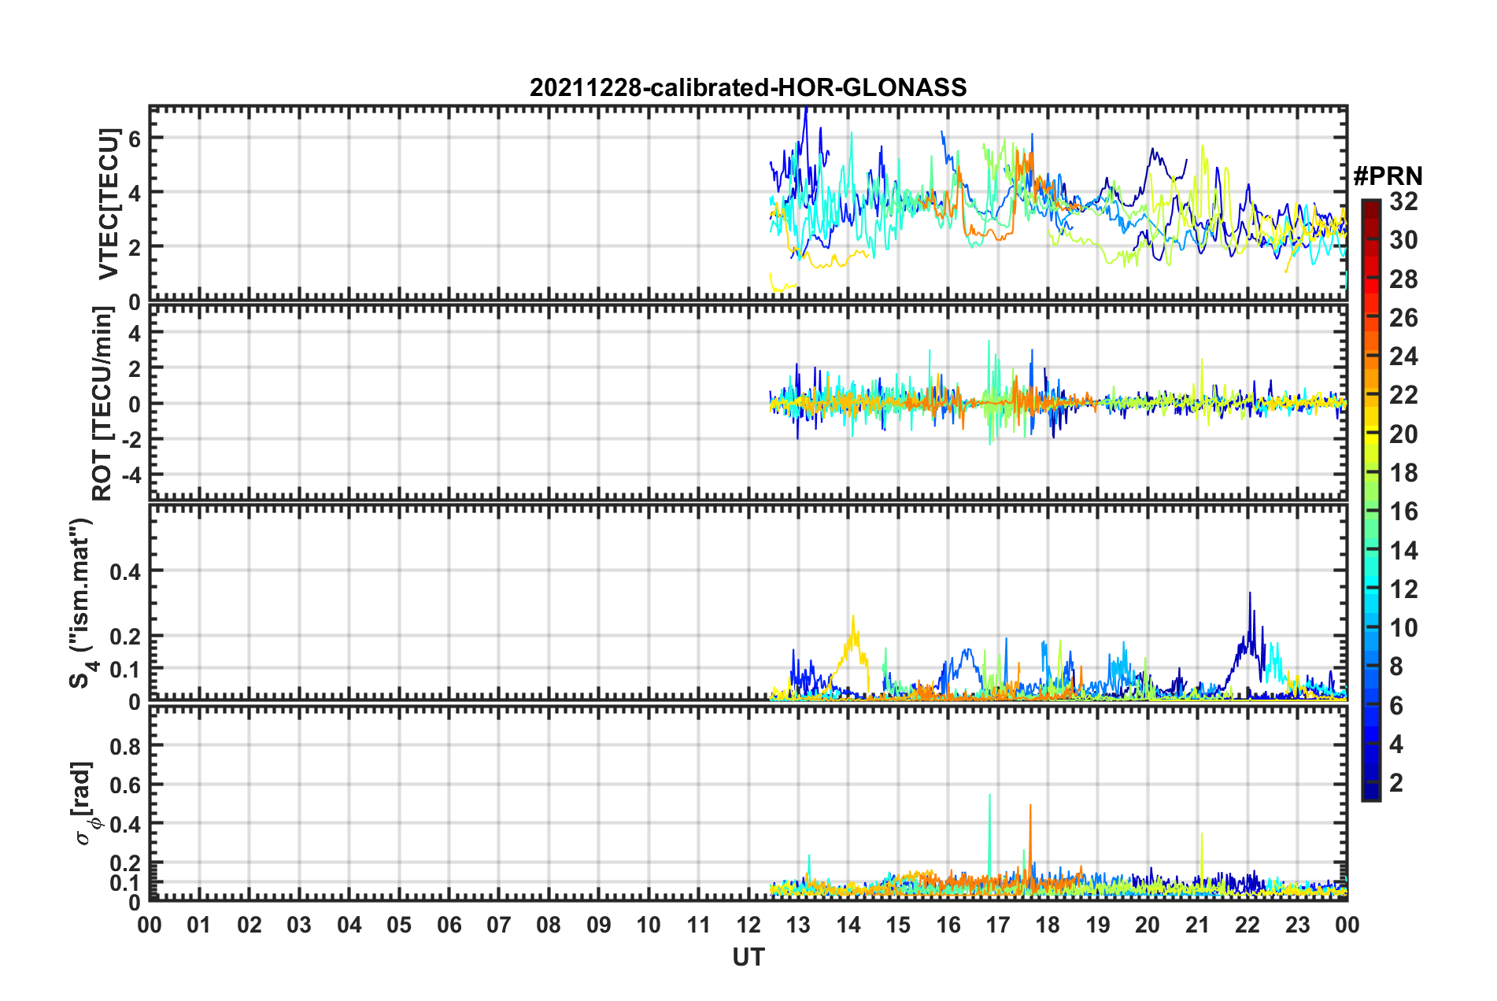The height and width of the screenshot is (1001, 1497).
Task: Click the x-axis tick label 13
Action: pyautogui.click(x=798, y=925)
